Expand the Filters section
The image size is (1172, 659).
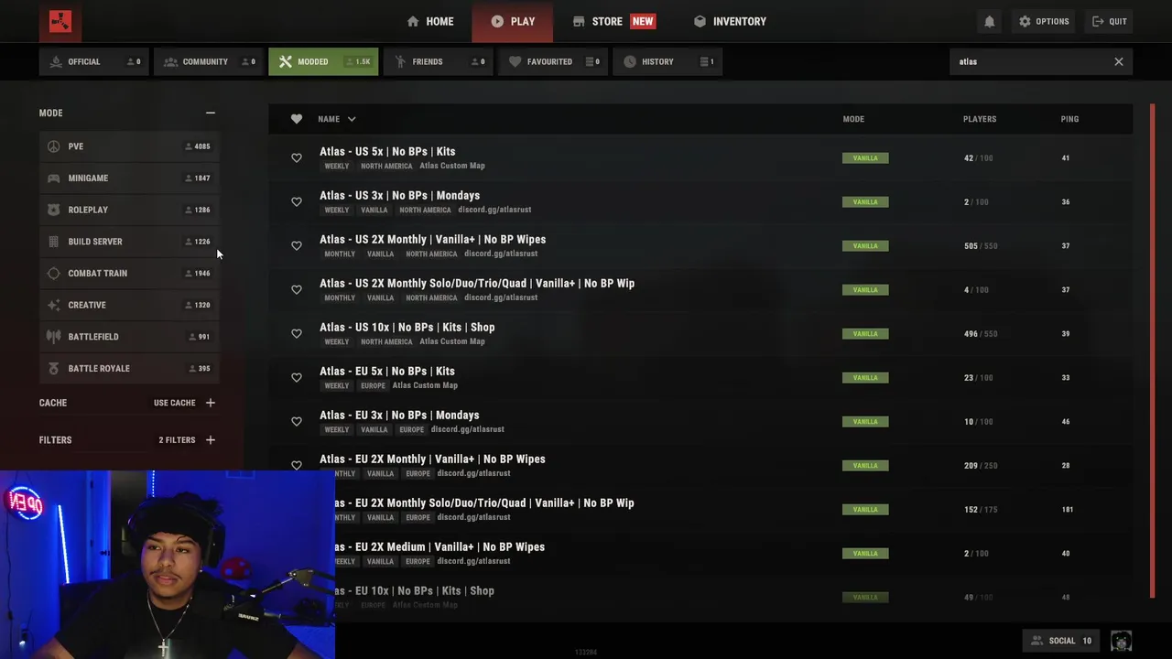211,440
